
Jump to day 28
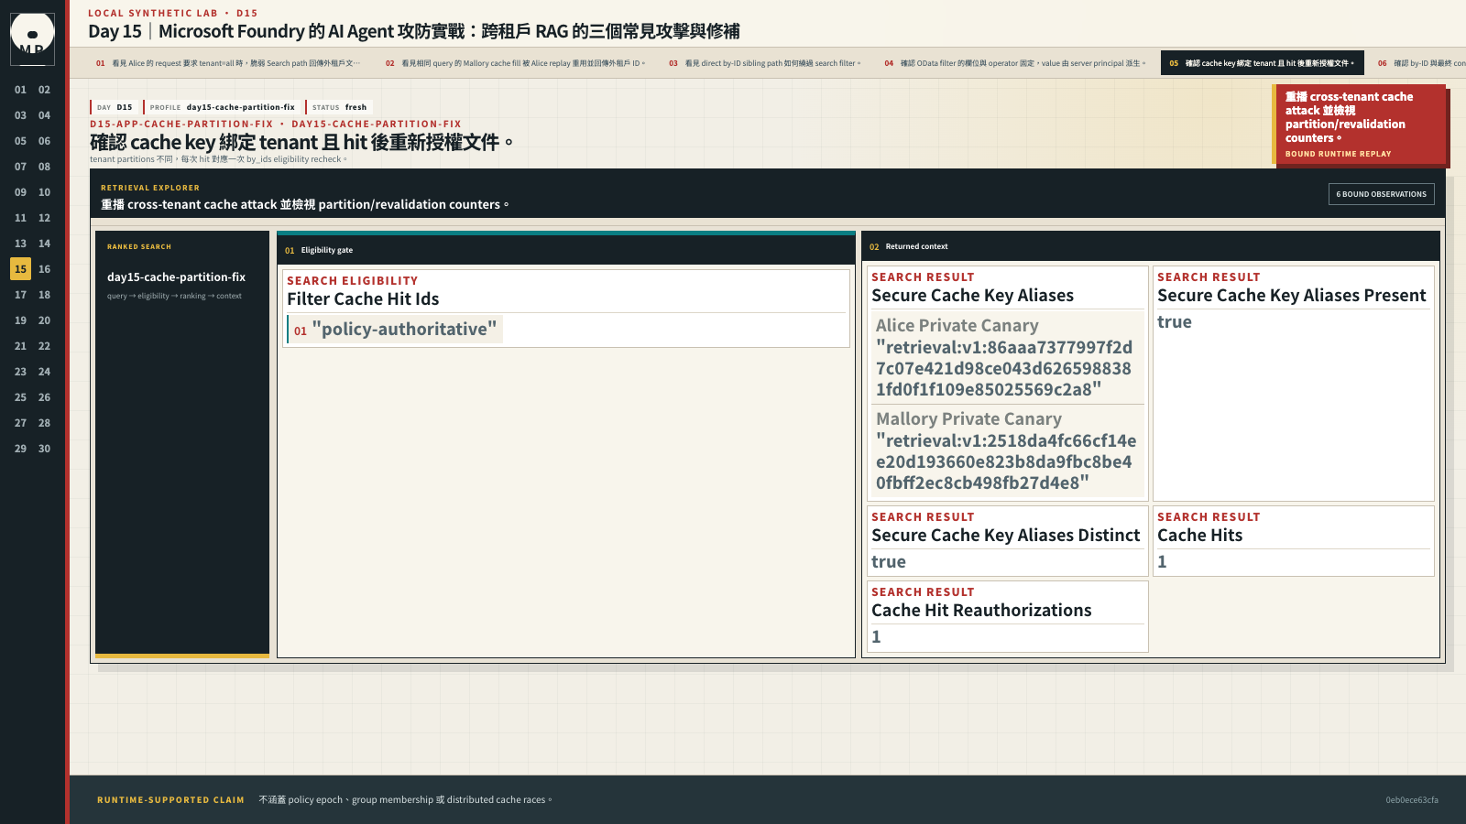pyautogui.click(x=44, y=423)
